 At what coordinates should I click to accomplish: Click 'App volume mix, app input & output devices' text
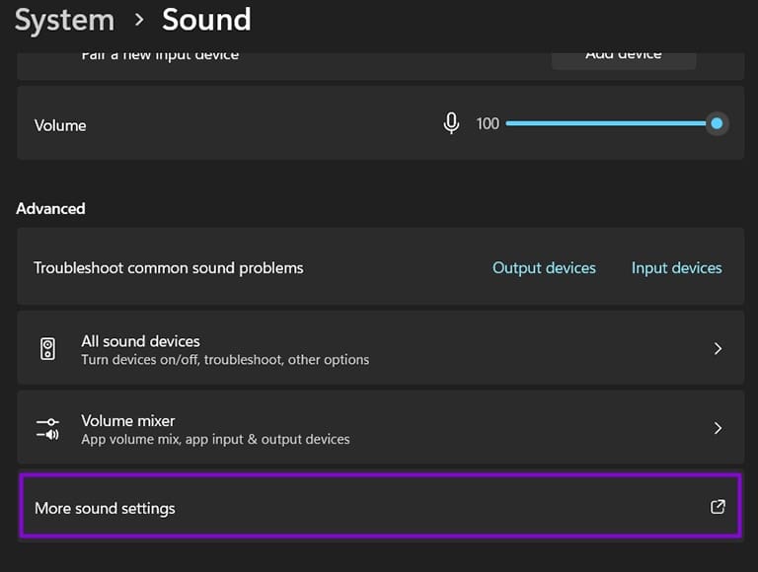(x=215, y=439)
